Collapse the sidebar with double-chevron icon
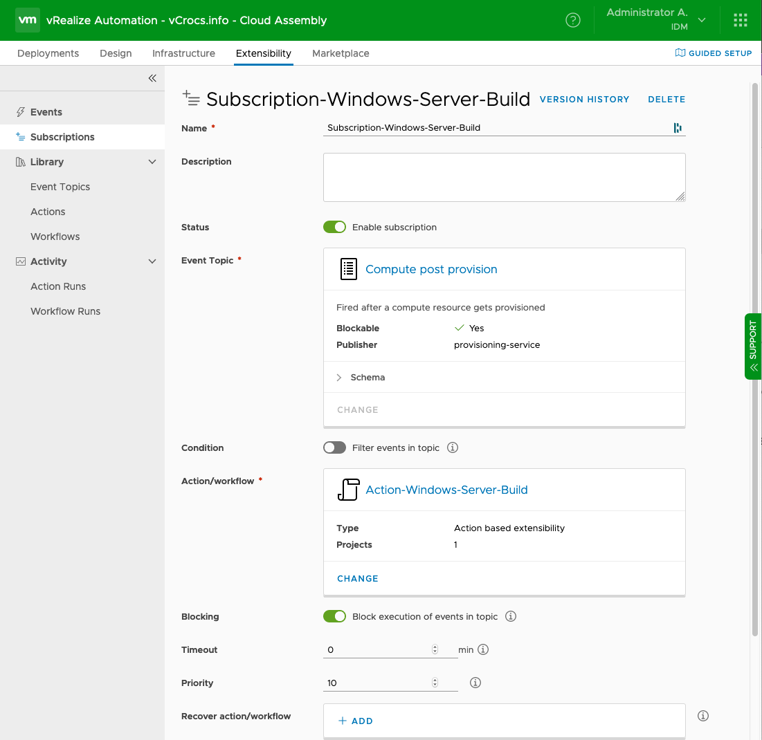This screenshot has height=740, width=762. click(x=152, y=78)
